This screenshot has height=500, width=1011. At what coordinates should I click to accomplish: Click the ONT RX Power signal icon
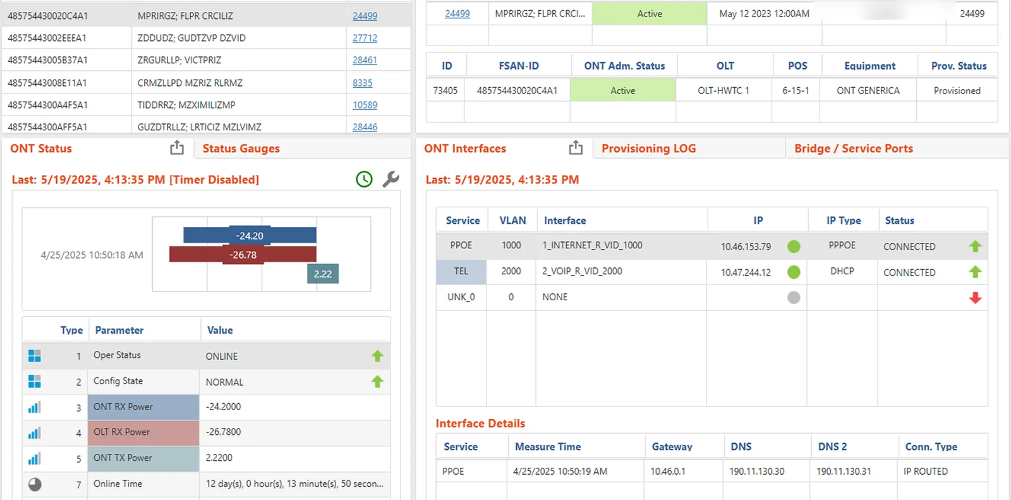click(34, 407)
